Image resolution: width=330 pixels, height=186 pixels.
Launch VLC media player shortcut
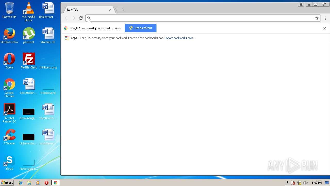(x=28, y=12)
